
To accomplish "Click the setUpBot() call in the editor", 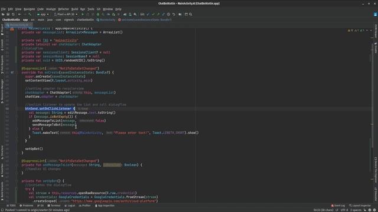I will tap(34, 149).
